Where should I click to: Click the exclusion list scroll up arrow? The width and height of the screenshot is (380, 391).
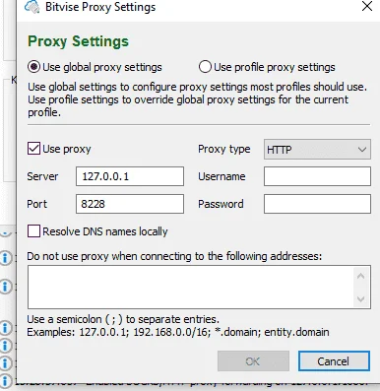pyautogui.click(x=361, y=276)
